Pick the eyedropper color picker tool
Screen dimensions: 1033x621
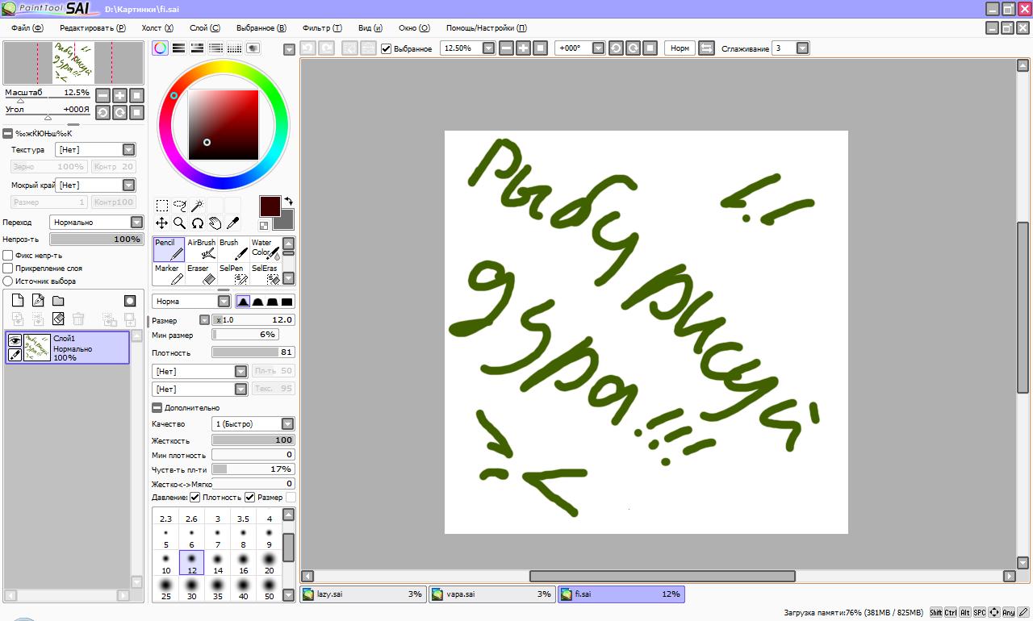pyautogui.click(x=232, y=223)
